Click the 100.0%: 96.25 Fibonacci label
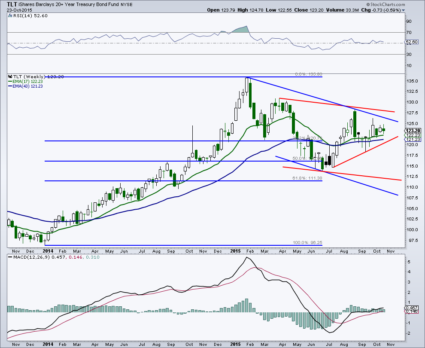Screen dimensions: 425x348 [307, 243]
